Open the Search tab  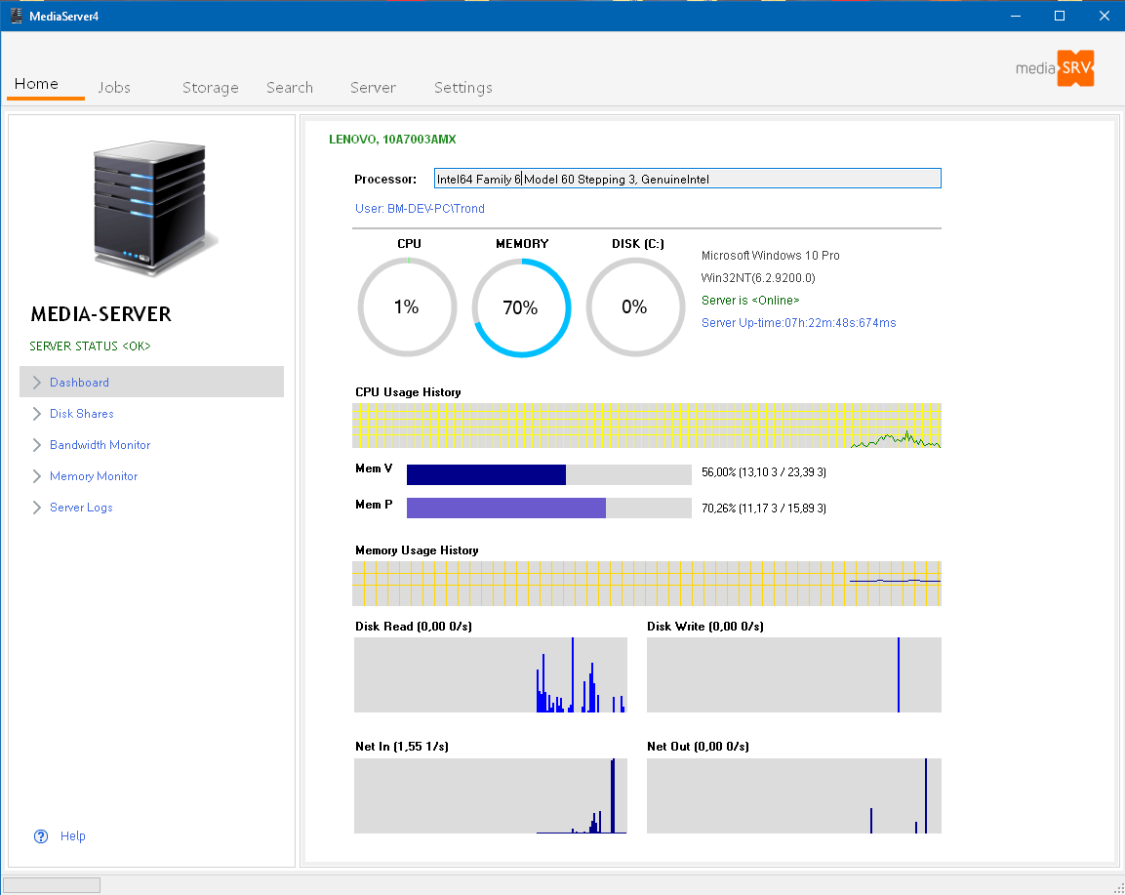click(290, 87)
